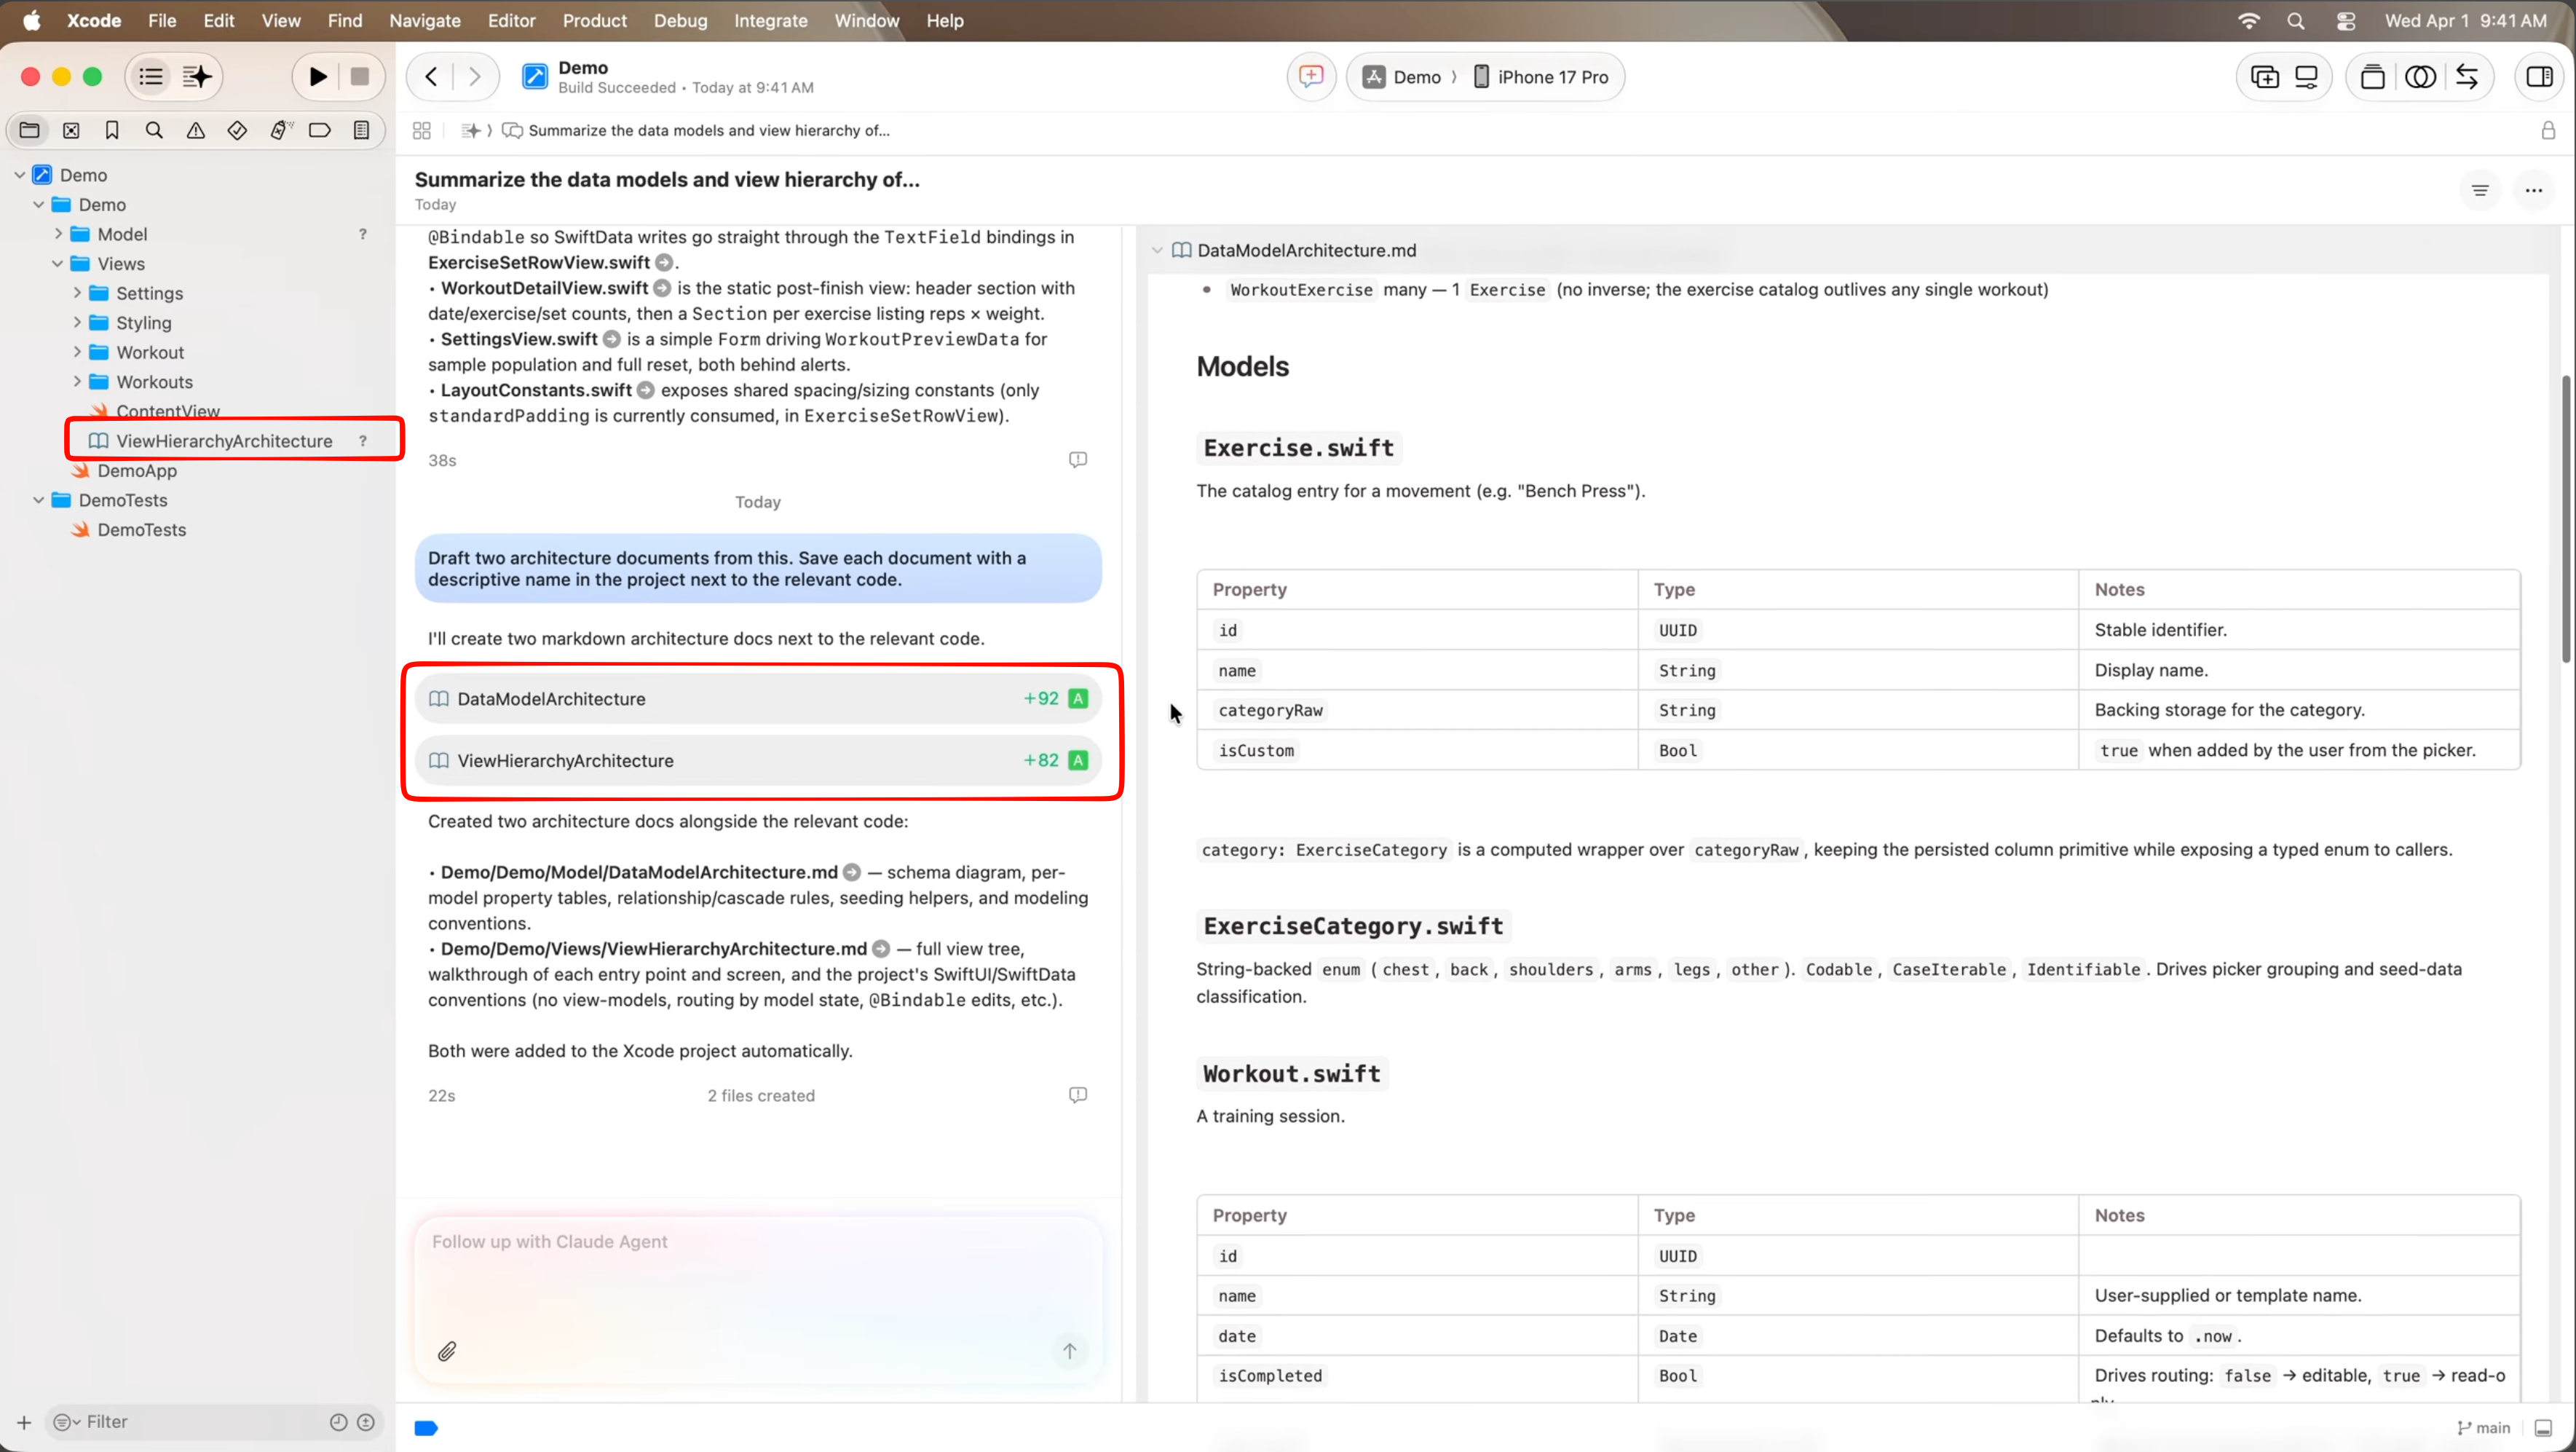Select the DemoApp swift file
The width and height of the screenshot is (2576, 1452).
click(137, 471)
